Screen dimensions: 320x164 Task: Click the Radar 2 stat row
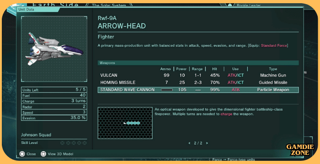point(54,107)
